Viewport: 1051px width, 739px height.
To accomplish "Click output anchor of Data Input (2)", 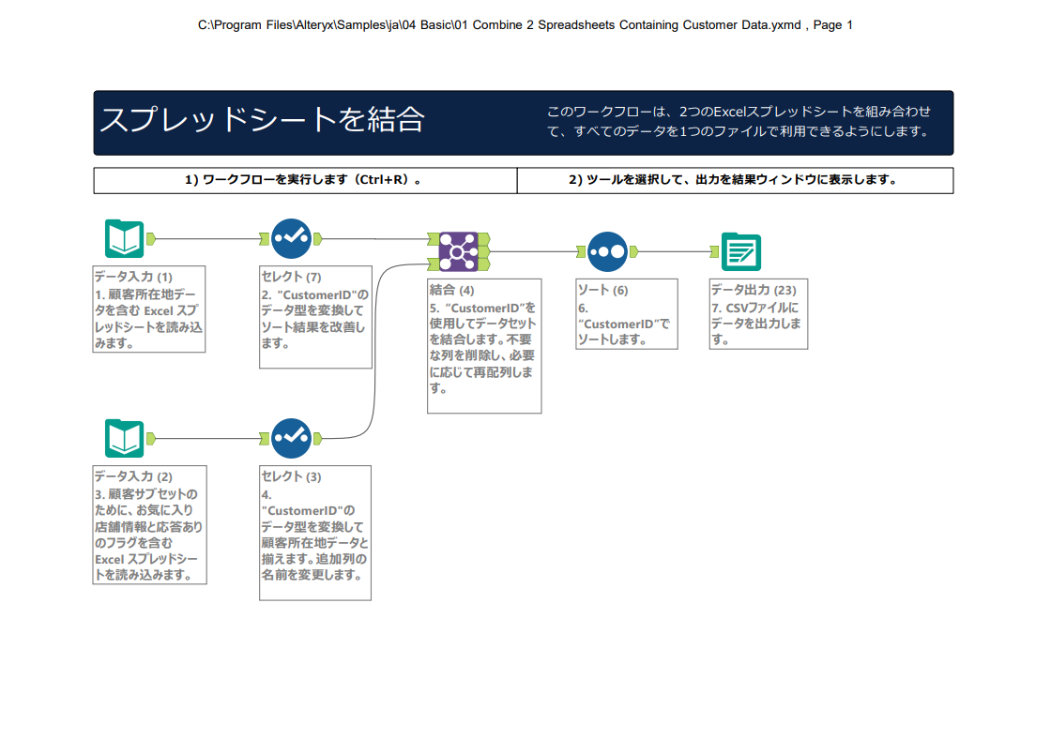I will 151,438.
